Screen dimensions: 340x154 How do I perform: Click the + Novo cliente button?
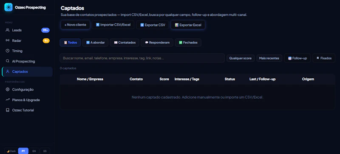click(75, 25)
